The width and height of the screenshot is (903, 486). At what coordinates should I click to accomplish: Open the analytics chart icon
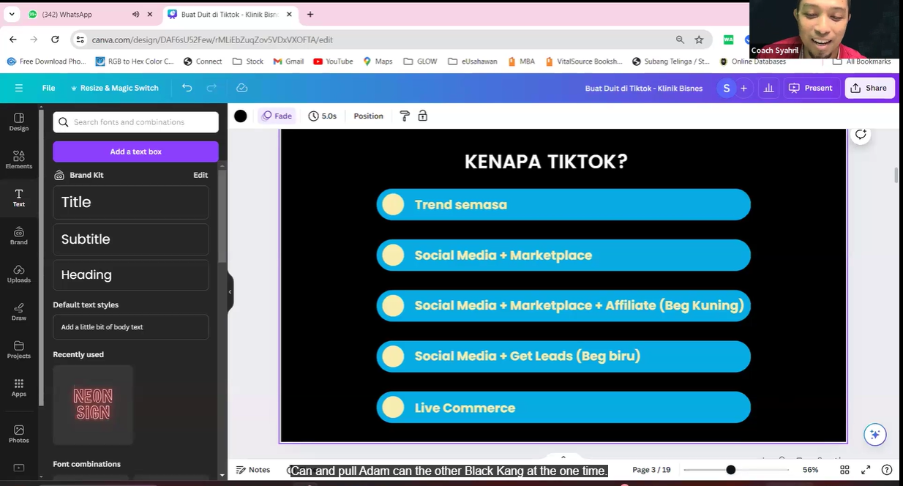pyautogui.click(x=768, y=88)
